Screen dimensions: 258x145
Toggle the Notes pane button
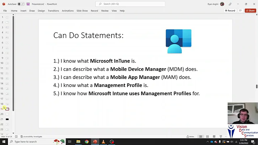coord(190,137)
